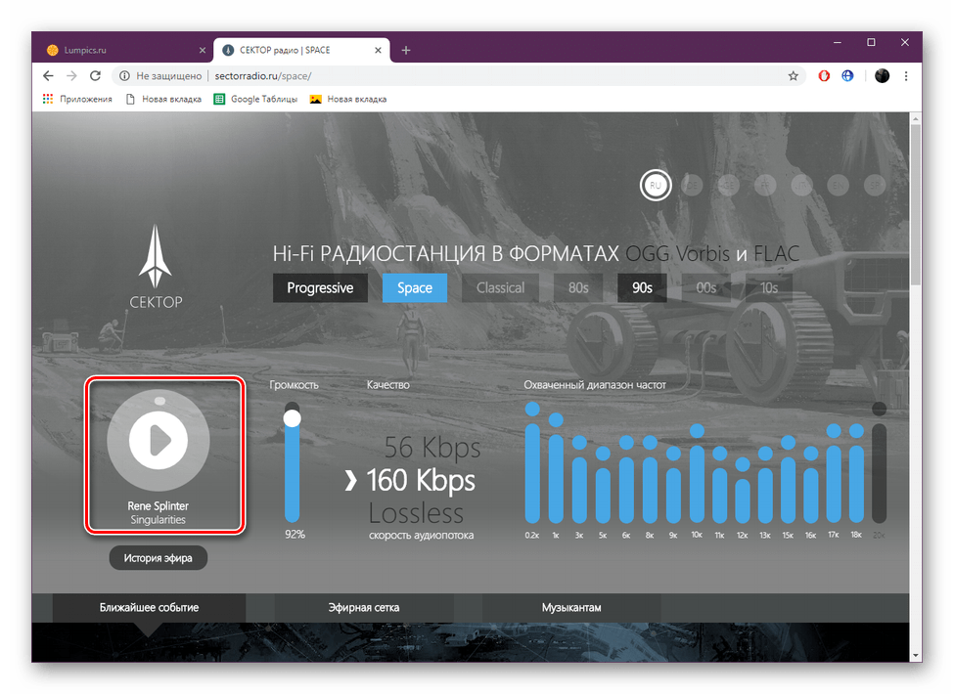The width and height of the screenshot is (954, 694).
Task: Switch to the Progressive channel
Action: click(x=320, y=288)
